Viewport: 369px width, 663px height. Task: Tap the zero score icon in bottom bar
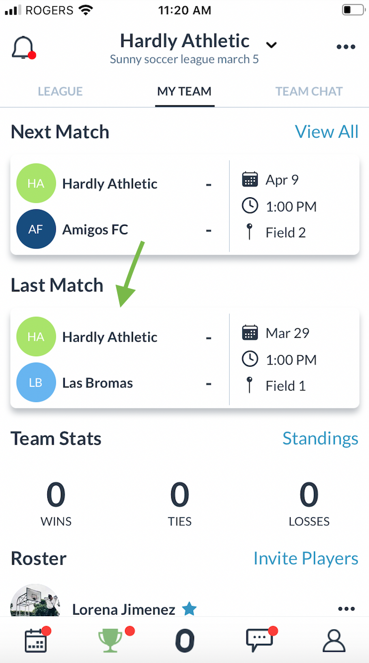coord(184,640)
